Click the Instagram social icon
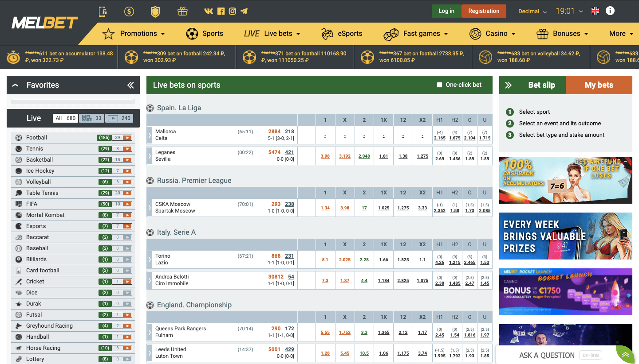Viewport: 639px width, 364px height. [232, 12]
